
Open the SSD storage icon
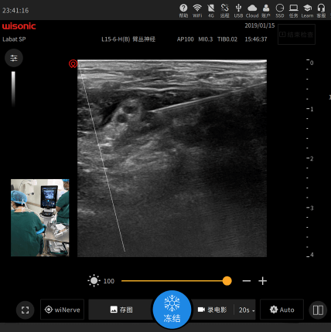click(x=280, y=11)
